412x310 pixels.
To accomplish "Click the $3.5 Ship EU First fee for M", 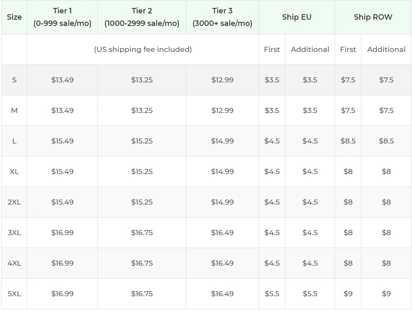I will point(272,110).
